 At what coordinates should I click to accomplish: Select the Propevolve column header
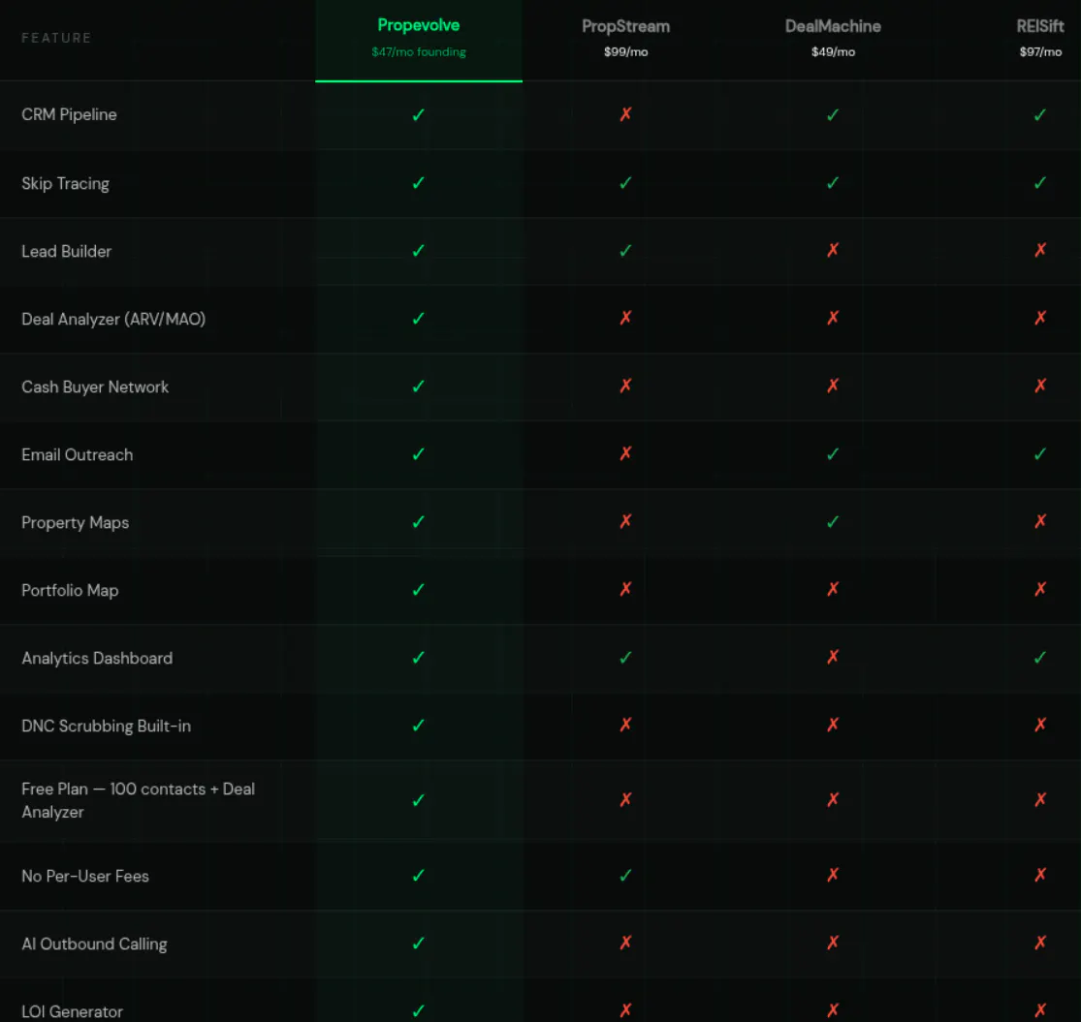point(419,25)
